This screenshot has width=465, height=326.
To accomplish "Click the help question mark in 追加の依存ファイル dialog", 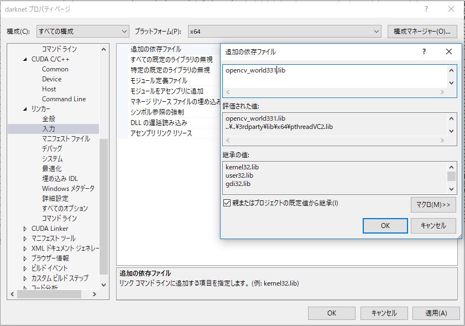I will pyautogui.click(x=424, y=52).
